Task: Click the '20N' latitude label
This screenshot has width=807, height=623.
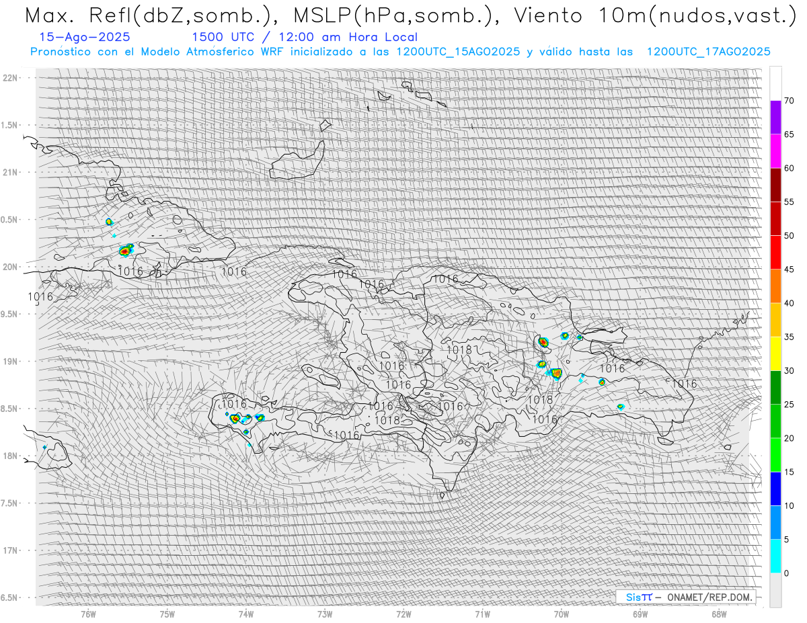Action: point(11,267)
